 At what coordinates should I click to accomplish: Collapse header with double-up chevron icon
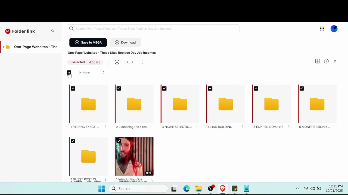335,61
